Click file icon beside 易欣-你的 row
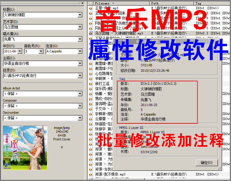 click(91, 99)
